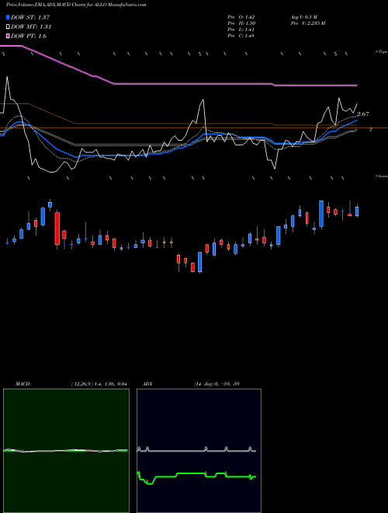
Task: Click the blue DOW ST legend swatch
Action: (8, 18)
